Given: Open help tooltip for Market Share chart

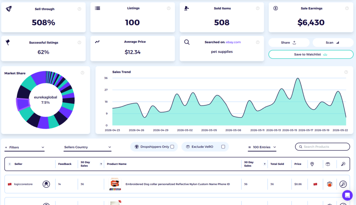Looking at the screenshot, I should click(82, 73).
